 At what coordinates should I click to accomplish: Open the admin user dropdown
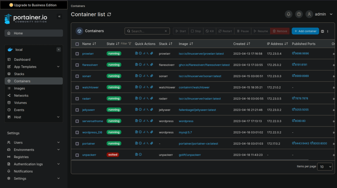pos(319,14)
